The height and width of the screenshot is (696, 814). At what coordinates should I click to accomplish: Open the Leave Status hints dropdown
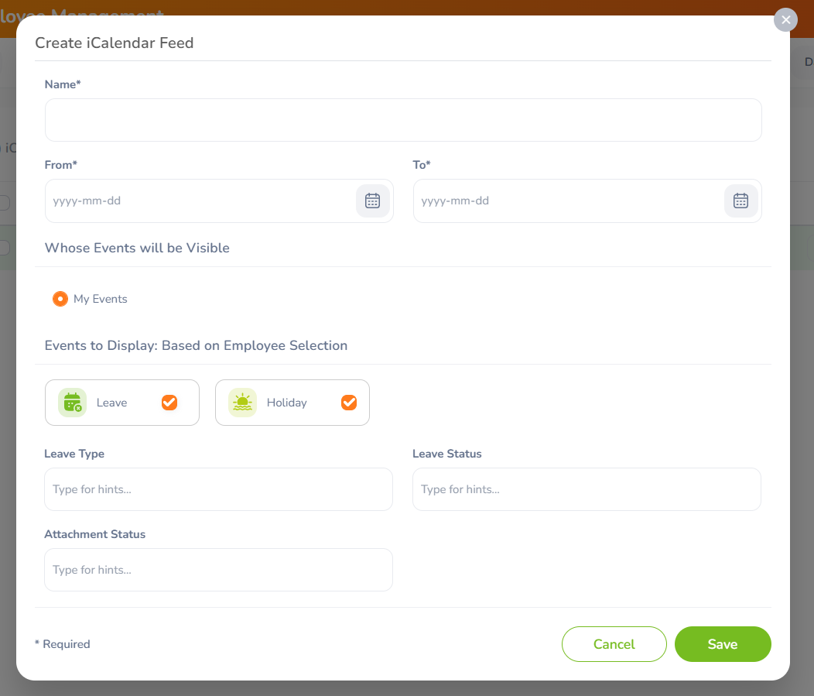pyautogui.click(x=587, y=489)
